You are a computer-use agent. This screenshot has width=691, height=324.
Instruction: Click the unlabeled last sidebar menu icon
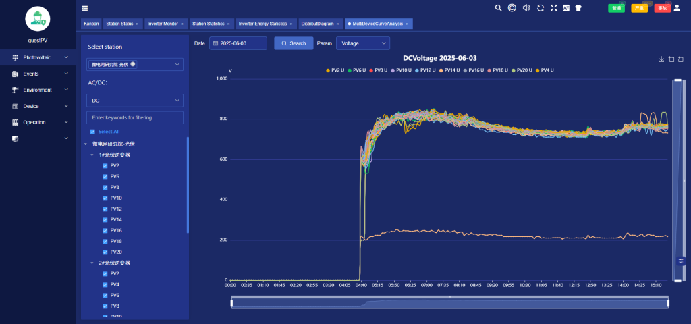(15, 138)
